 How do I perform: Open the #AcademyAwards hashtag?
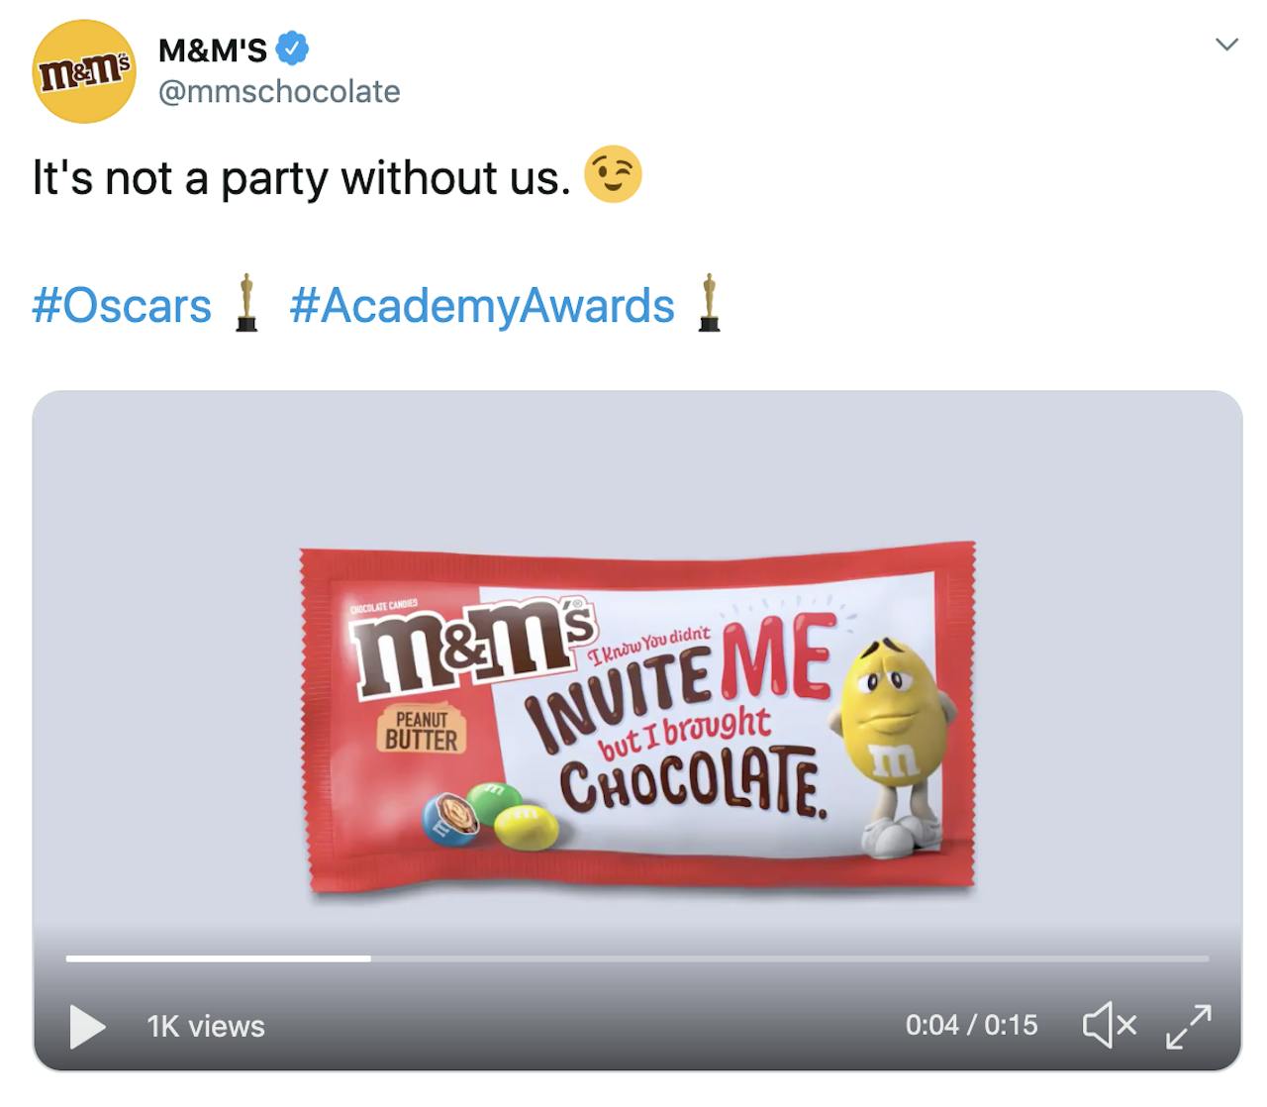click(x=482, y=305)
